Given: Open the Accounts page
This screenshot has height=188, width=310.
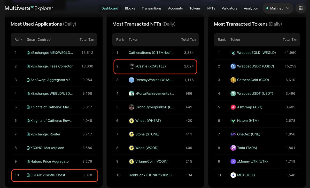Looking at the screenshot, I should click(175, 8).
